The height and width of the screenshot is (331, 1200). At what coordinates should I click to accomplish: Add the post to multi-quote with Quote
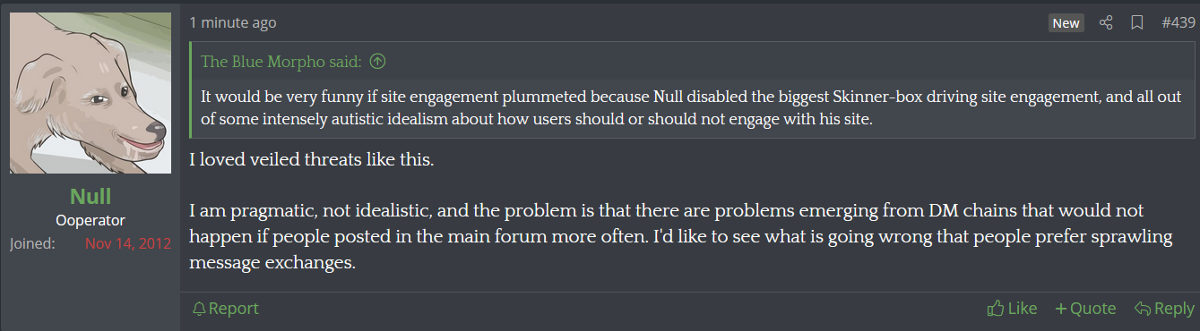click(x=1085, y=309)
